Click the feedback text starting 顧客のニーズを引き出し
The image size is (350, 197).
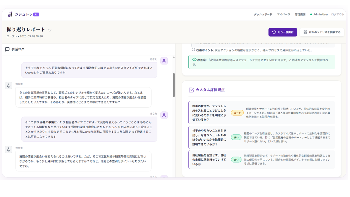pos(287,137)
